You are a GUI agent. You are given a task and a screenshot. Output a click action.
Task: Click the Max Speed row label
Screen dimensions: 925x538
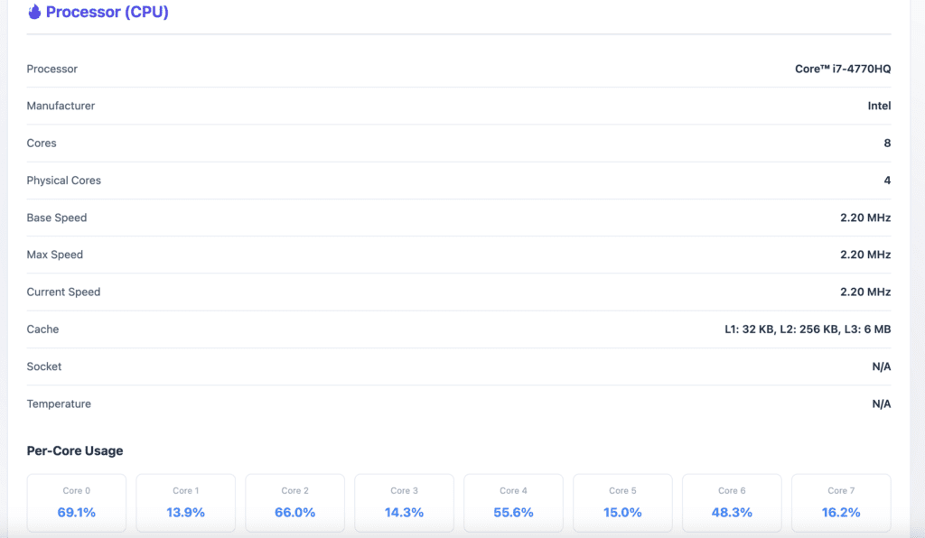tap(54, 255)
